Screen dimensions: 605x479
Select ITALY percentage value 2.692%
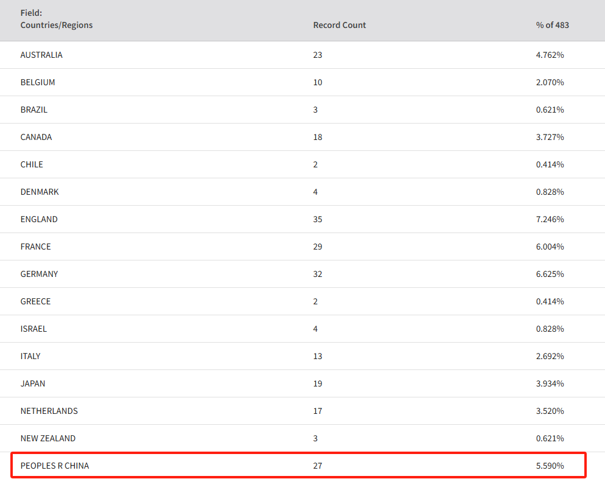pos(550,356)
